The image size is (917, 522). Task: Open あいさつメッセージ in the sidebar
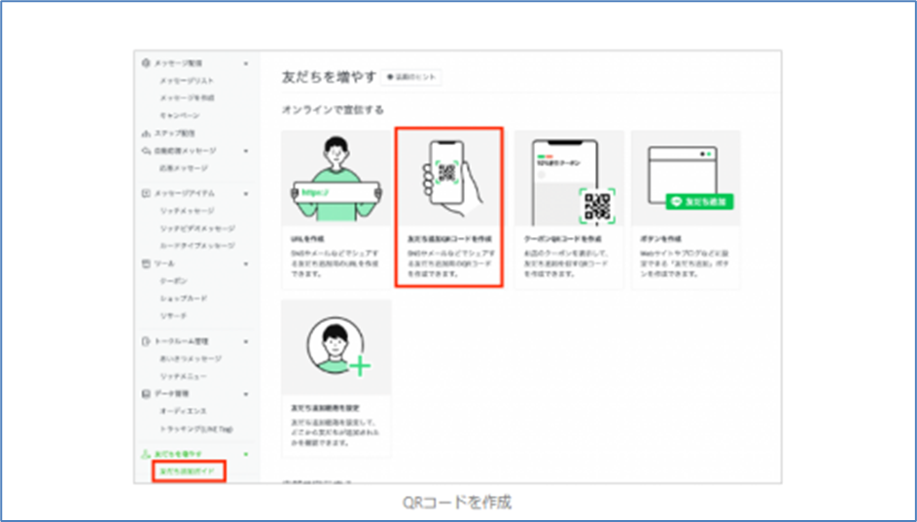click(191, 359)
